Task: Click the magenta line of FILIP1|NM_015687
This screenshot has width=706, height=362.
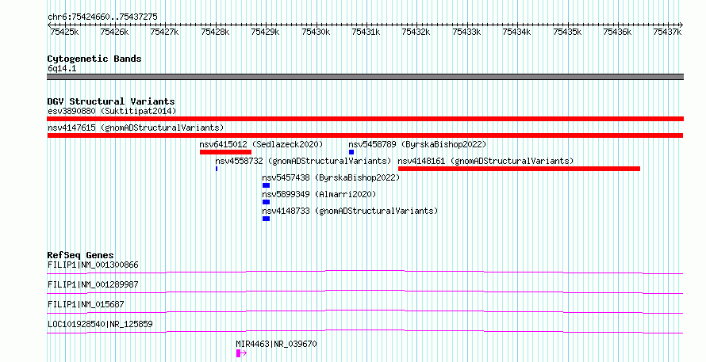Action: [365, 311]
